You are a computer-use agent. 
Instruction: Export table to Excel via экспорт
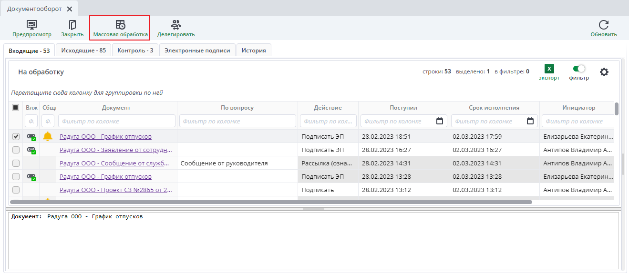[x=549, y=72]
